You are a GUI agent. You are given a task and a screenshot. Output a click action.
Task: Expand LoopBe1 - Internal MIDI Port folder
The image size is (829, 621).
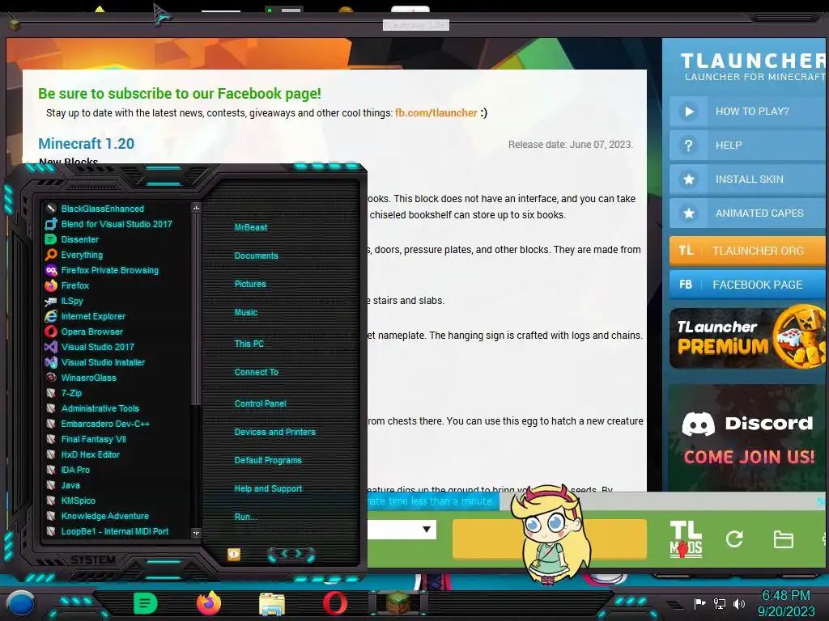pos(108,531)
